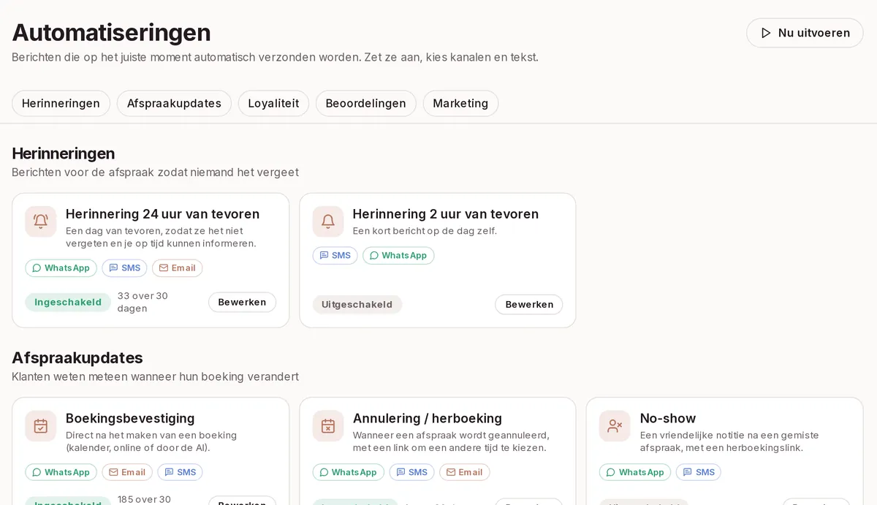Click the Herinnering 24 uur van tevoren title
Image resolution: width=877 pixels, height=505 pixels.
[162, 214]
